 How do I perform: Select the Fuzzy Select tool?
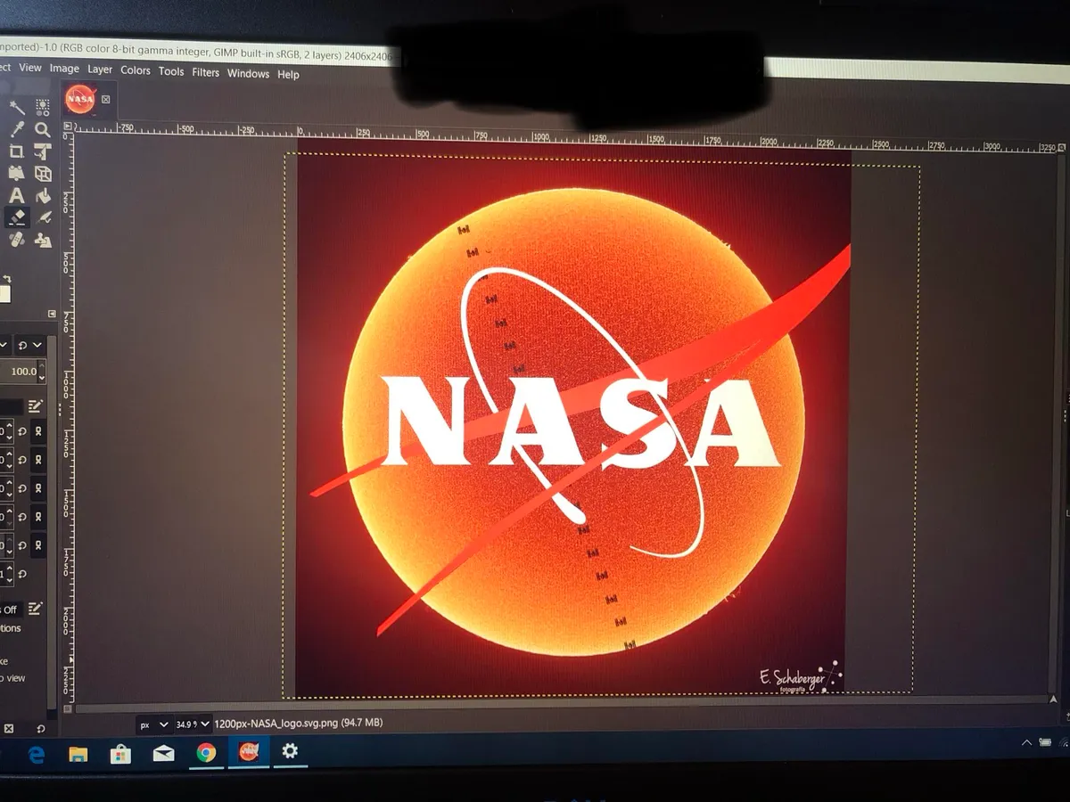point(19,107)
